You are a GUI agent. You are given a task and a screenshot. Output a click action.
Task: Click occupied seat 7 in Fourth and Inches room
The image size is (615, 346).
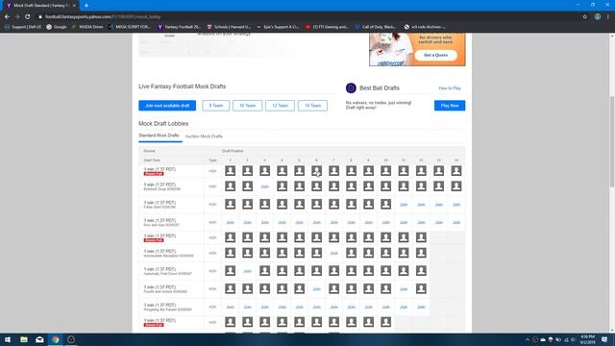click(x=333, y=288)
